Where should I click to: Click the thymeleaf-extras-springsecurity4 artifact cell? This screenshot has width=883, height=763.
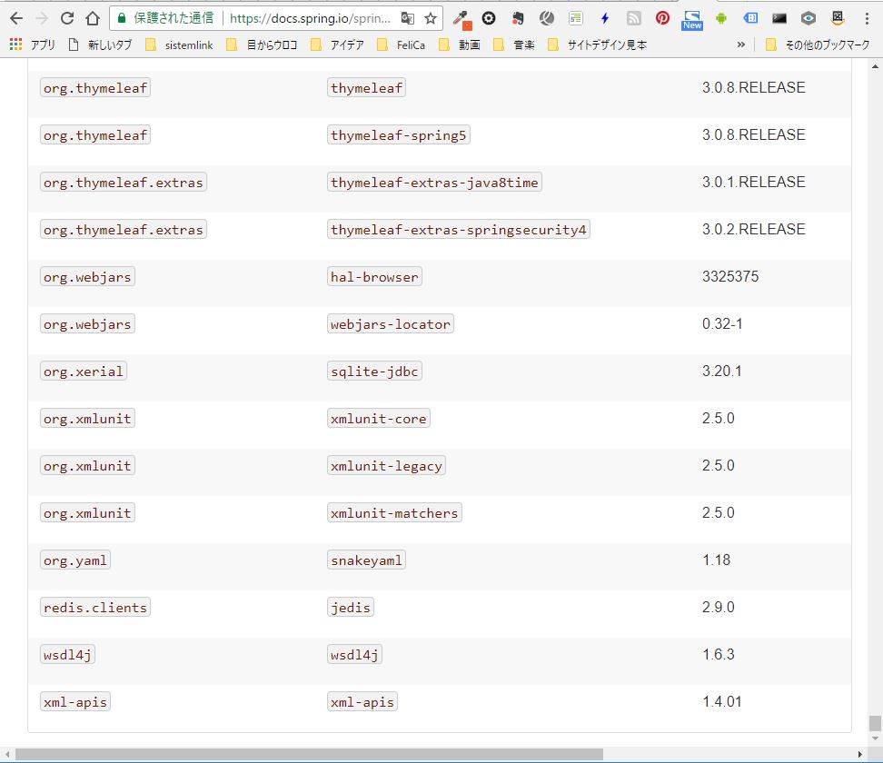point(459,230)
